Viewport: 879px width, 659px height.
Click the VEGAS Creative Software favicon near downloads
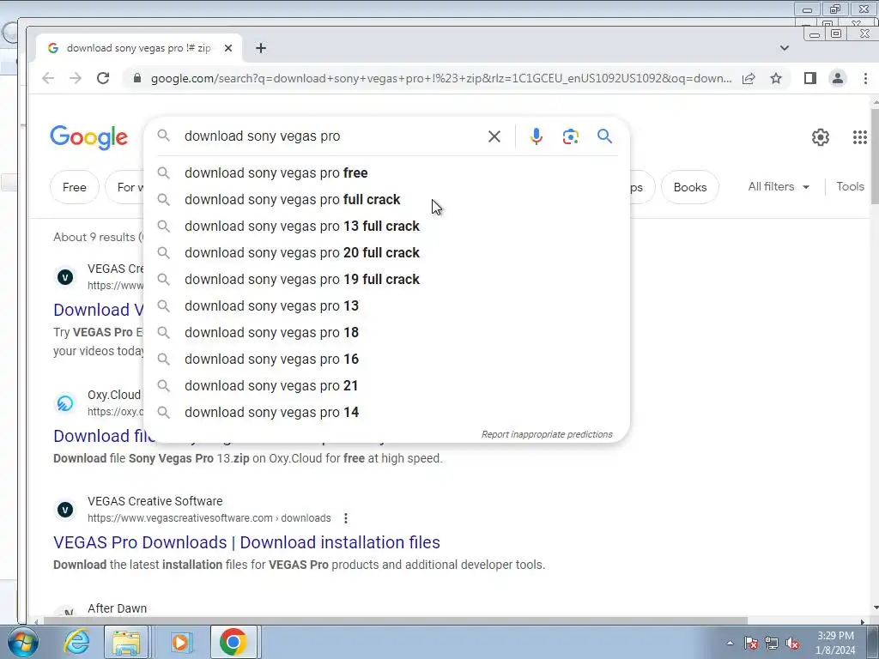[65, 510]
